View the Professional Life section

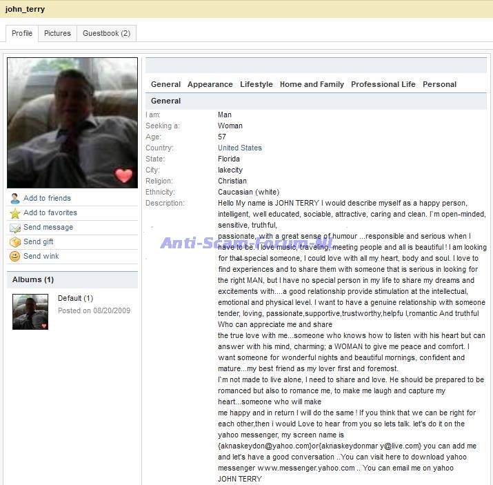tap(383, 84)
